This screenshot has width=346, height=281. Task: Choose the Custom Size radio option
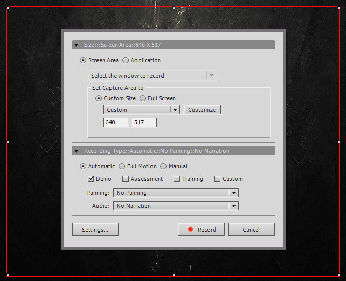99,98
